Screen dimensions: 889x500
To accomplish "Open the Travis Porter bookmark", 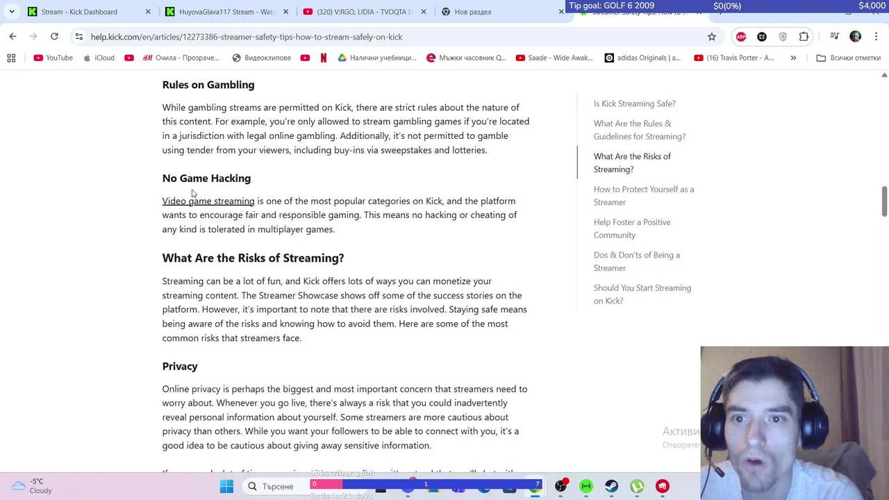I will click(733, 58).
